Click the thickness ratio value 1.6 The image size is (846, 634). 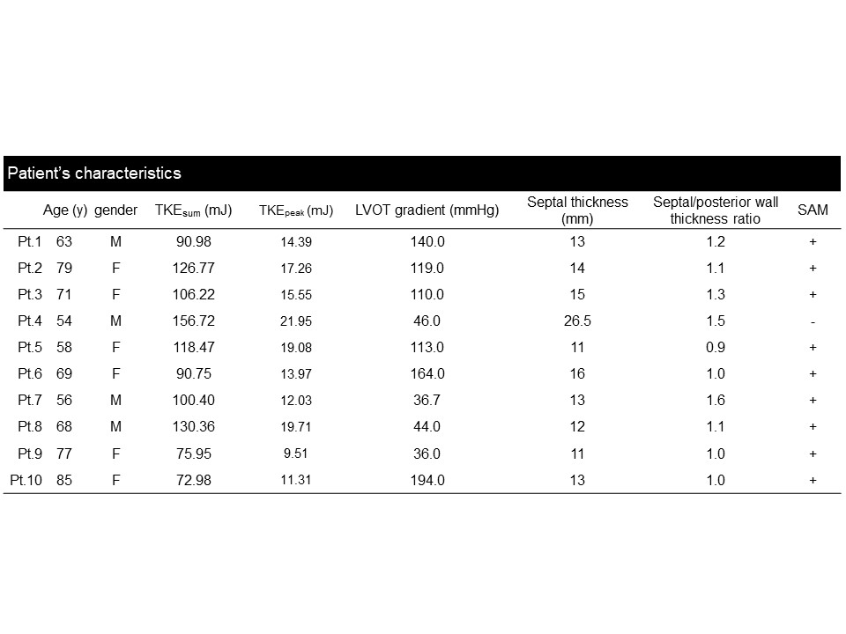click(x=716, y=400)
